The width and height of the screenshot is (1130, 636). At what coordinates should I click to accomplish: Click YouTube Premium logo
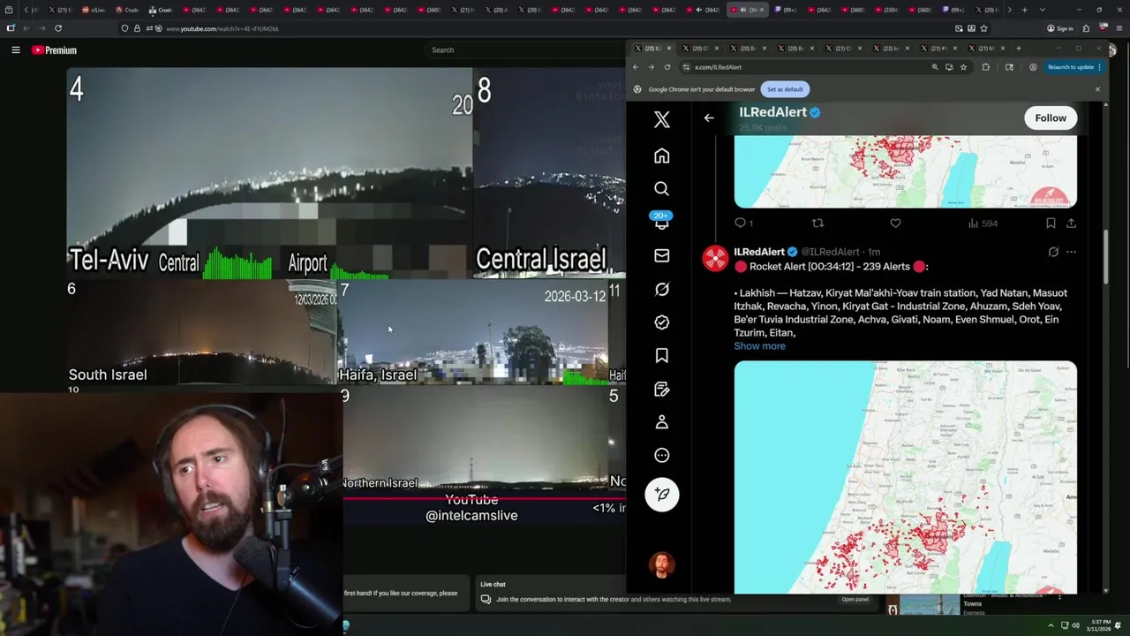point(55,50)
